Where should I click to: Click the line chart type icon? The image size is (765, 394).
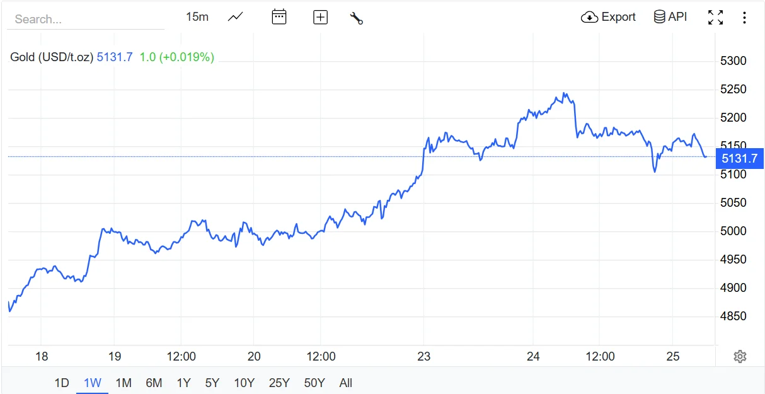click(236, 17)
